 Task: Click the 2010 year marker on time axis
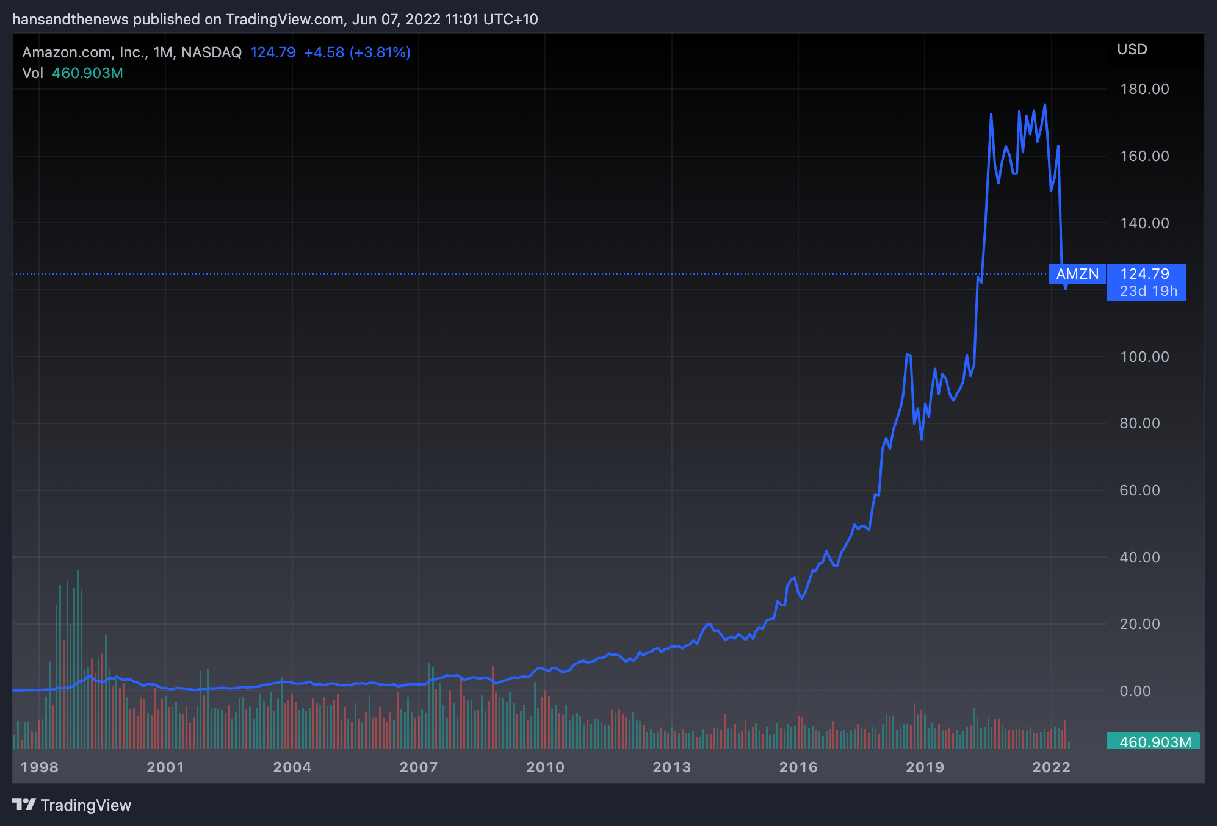click(545, 767)
